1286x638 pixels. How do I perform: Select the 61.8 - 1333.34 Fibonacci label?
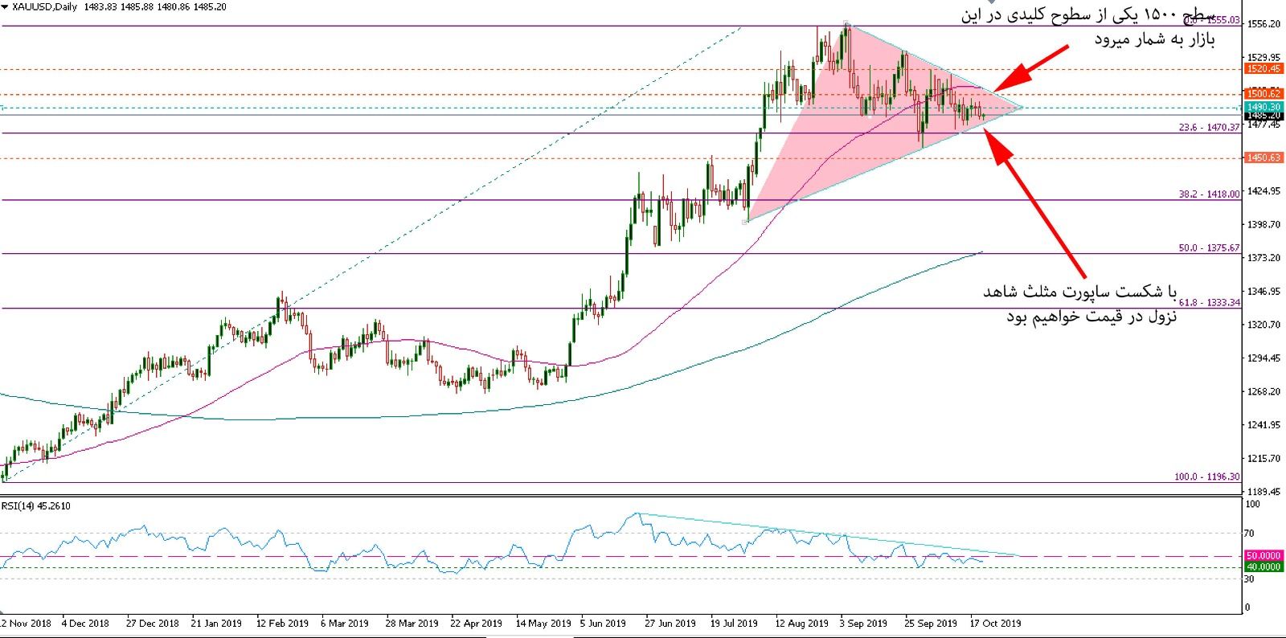(1209, 303)
